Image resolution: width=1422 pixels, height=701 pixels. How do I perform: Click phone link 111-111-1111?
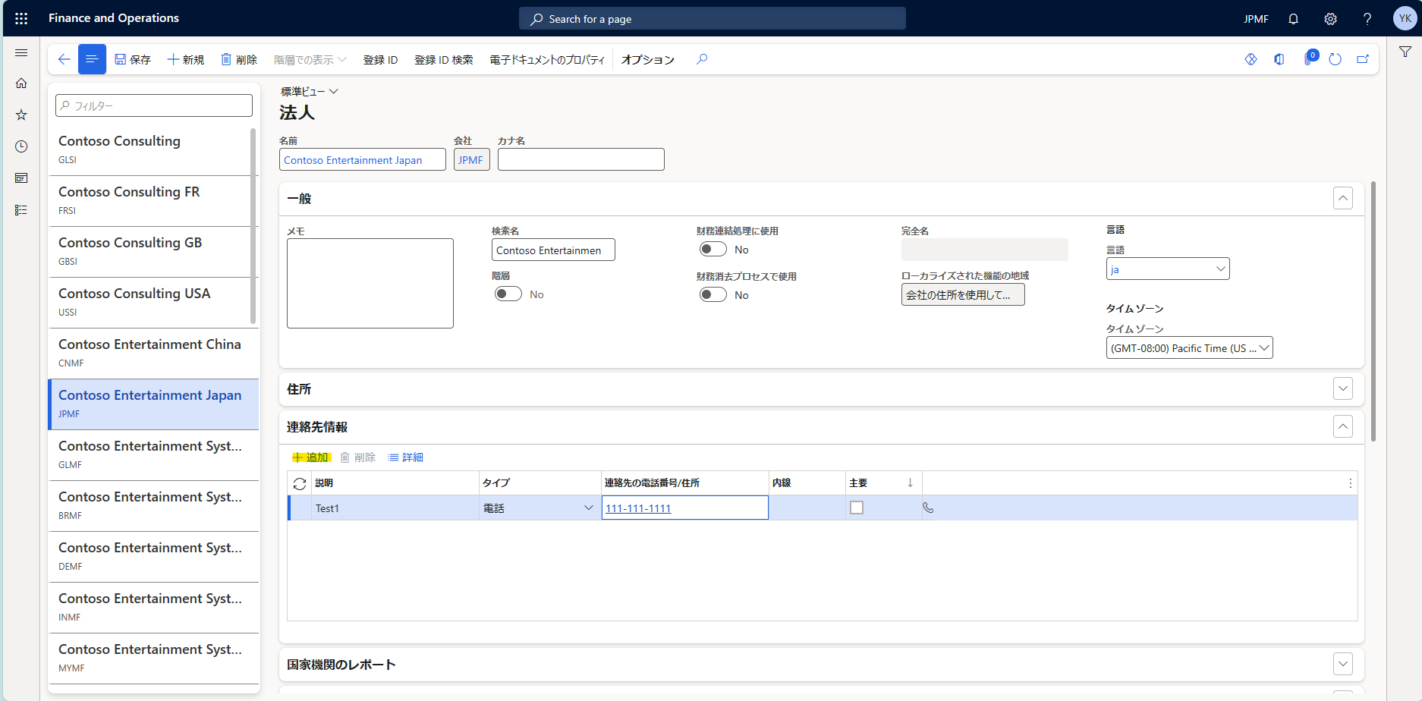tap(638, 508)
